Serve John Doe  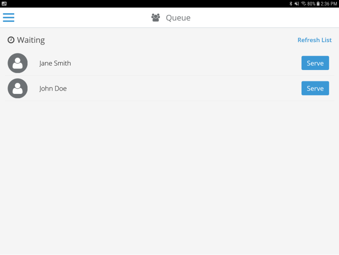coord(315,88)
